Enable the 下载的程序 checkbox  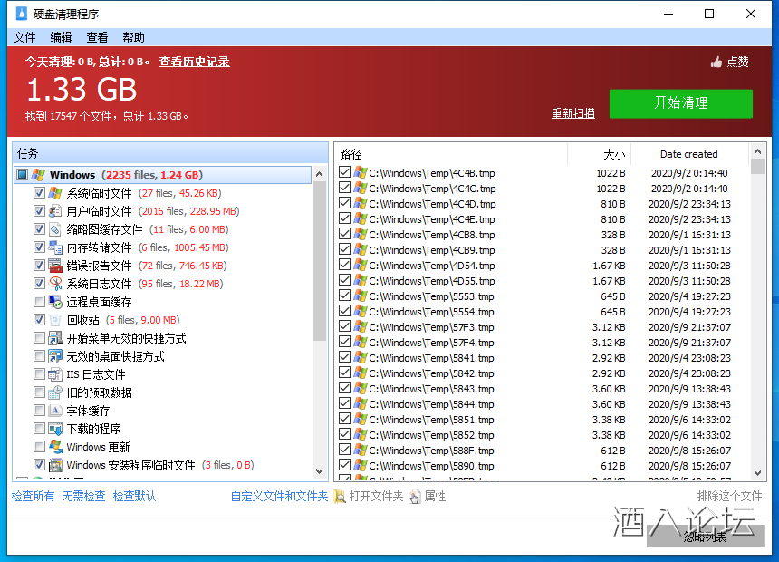(x=39, y=429)
